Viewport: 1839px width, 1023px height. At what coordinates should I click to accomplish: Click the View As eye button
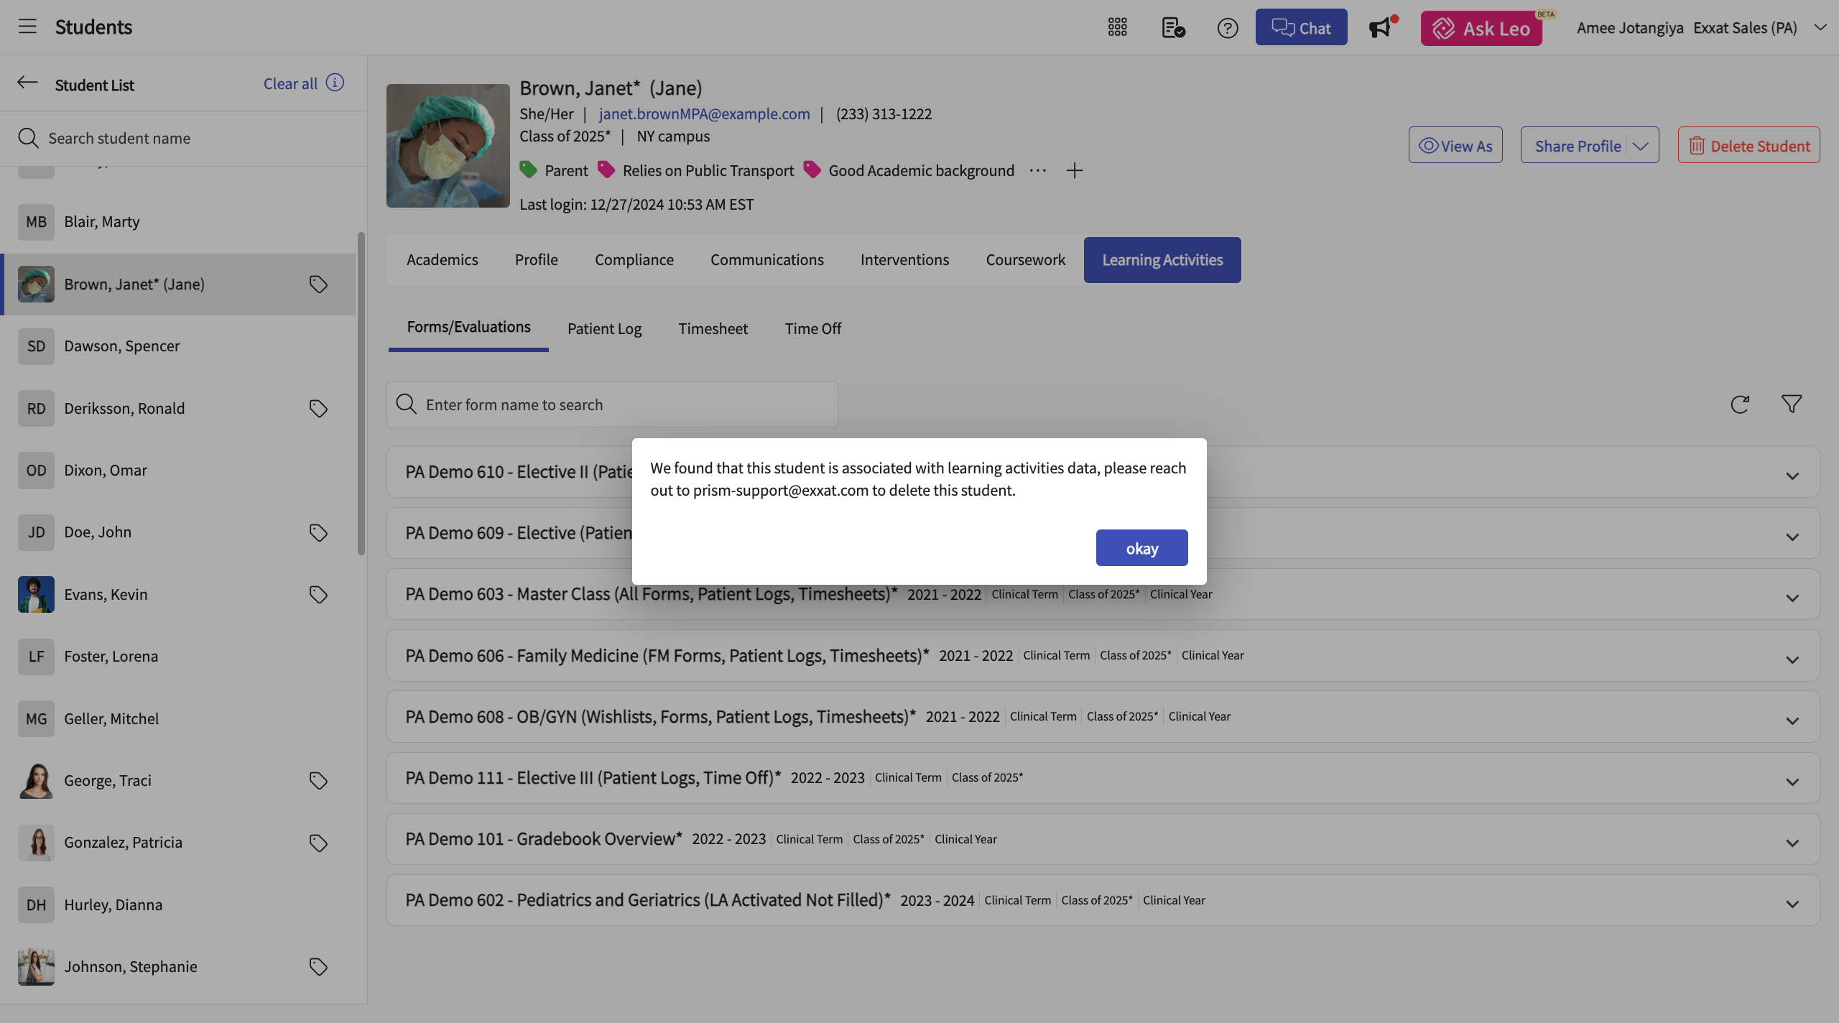click(1455, 146)
